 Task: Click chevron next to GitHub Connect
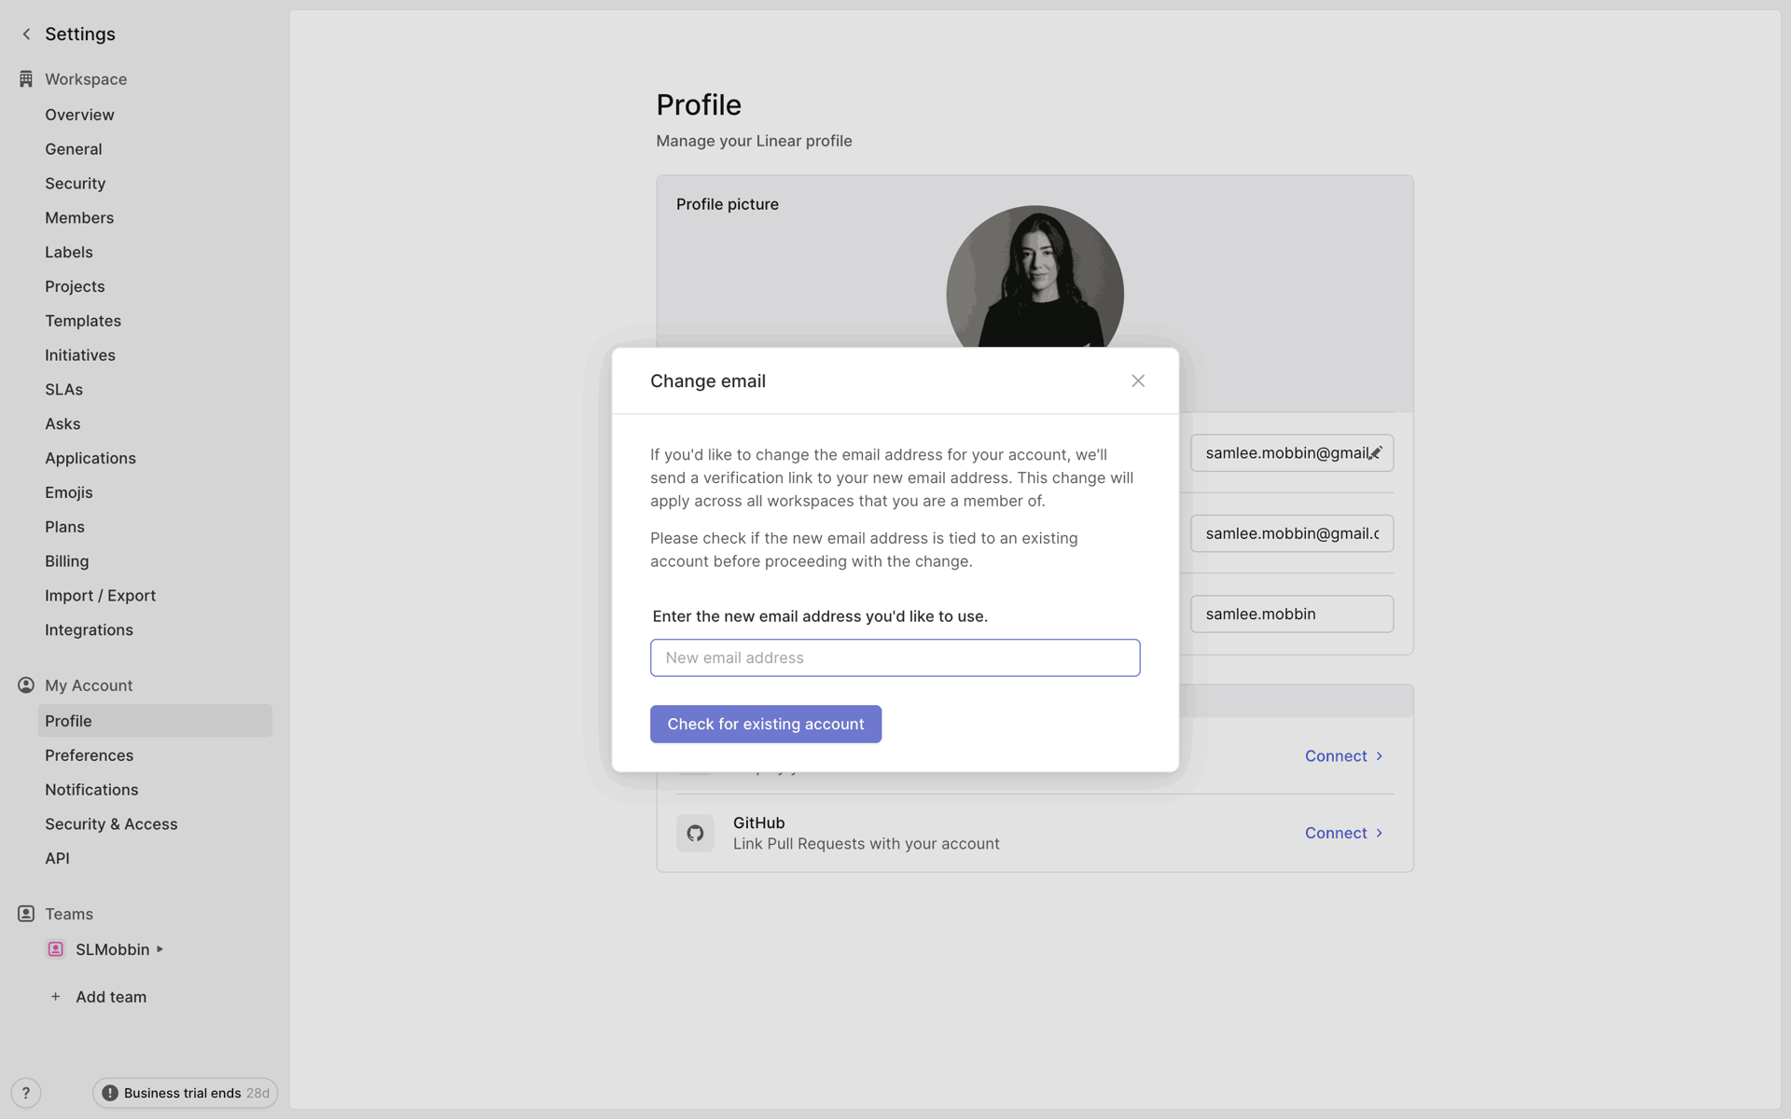1380,834
